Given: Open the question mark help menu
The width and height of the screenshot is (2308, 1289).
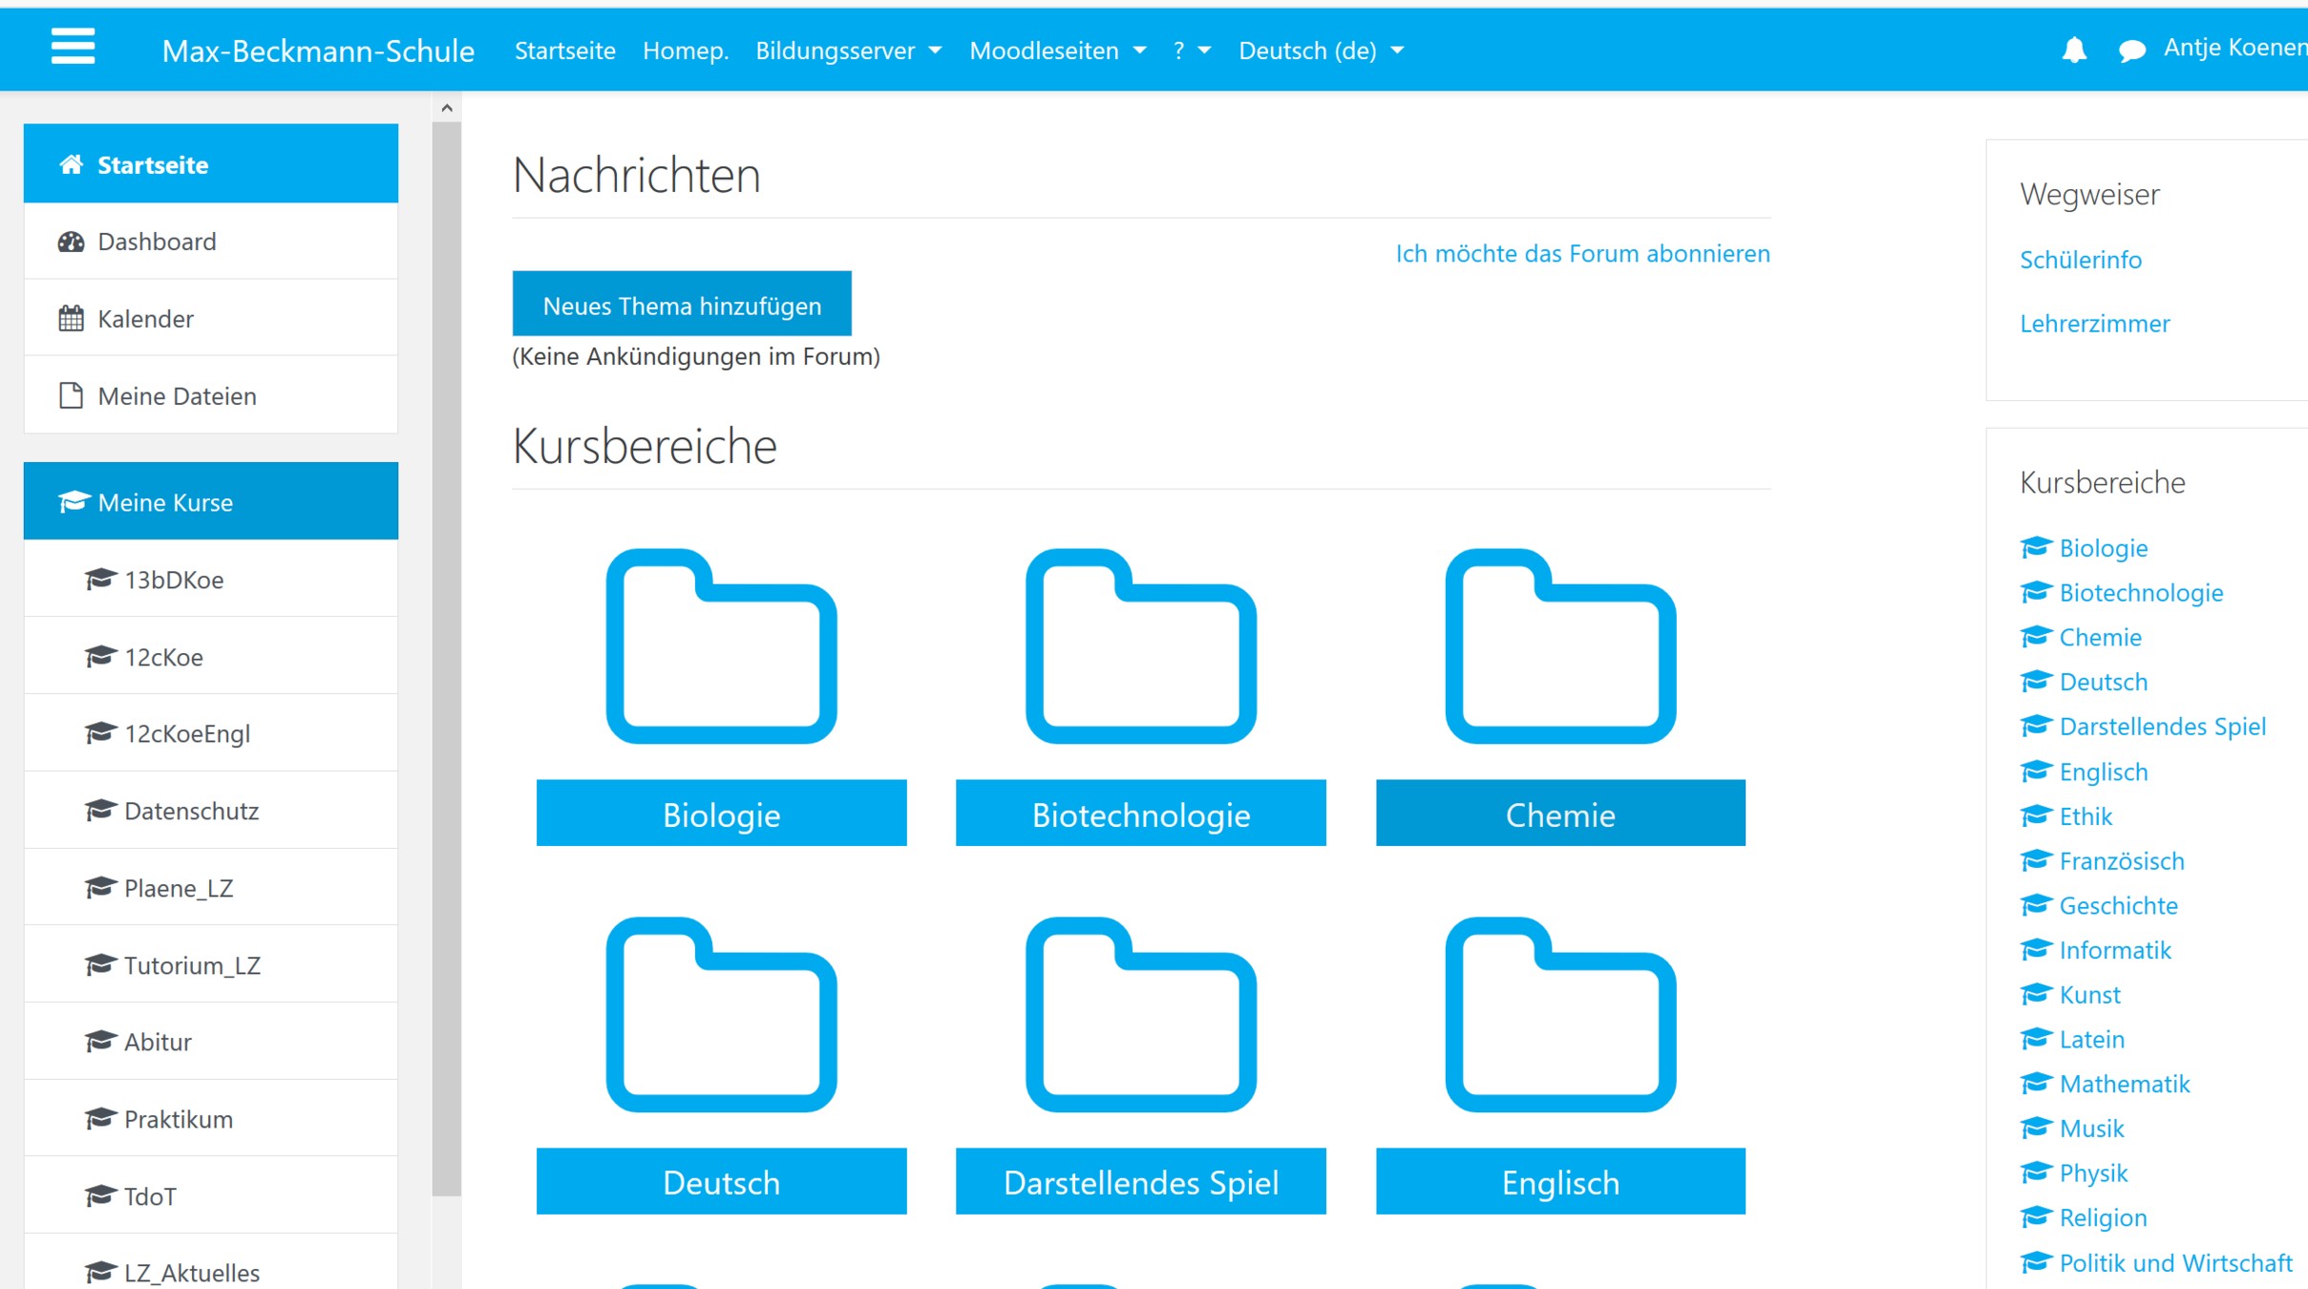Looking at the screenshot, I should pyautogui.click(x=1191, y=51).
